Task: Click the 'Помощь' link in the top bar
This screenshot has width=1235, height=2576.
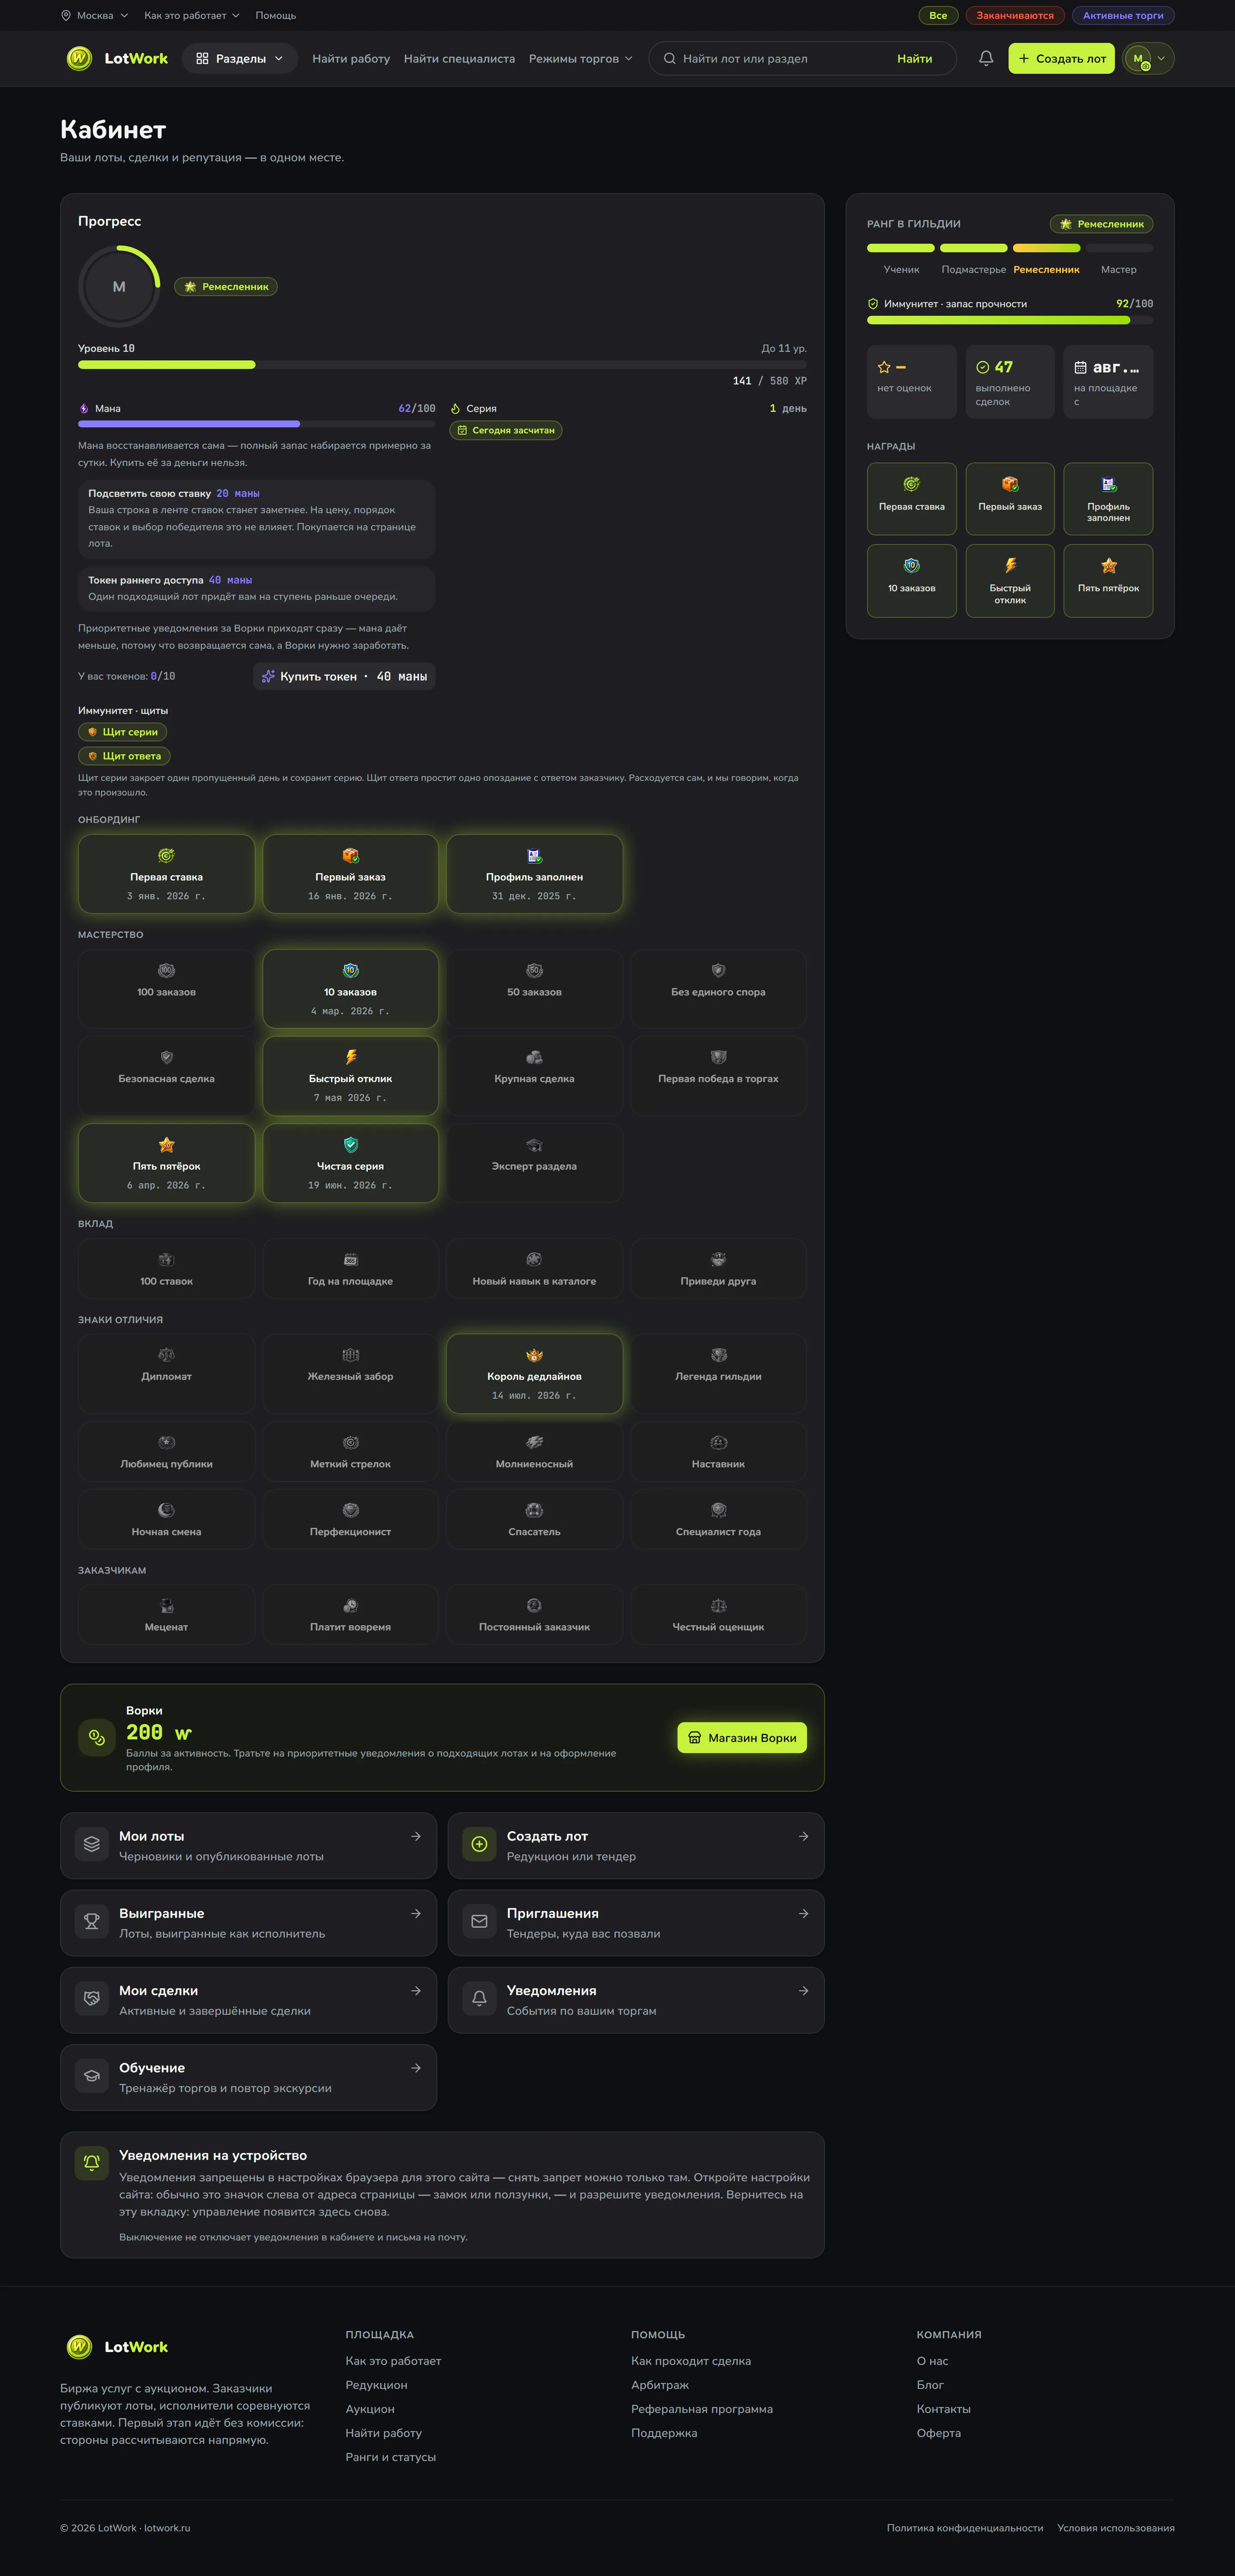Action: pos(276,16)
